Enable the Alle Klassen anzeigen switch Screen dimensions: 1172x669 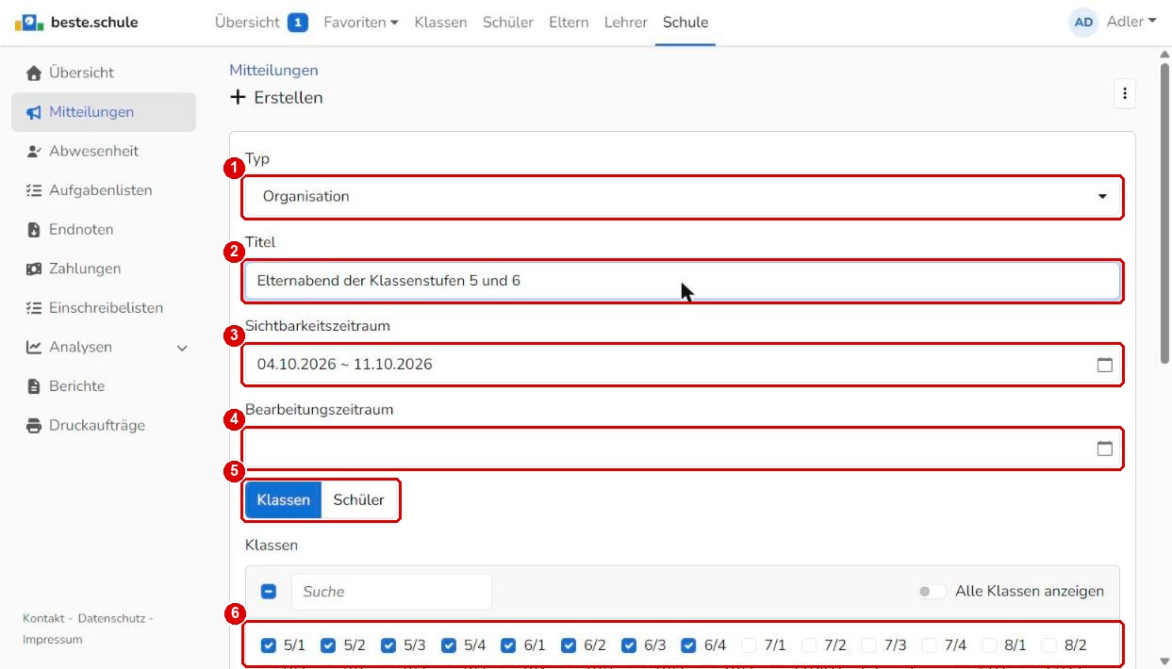(933, 592)
